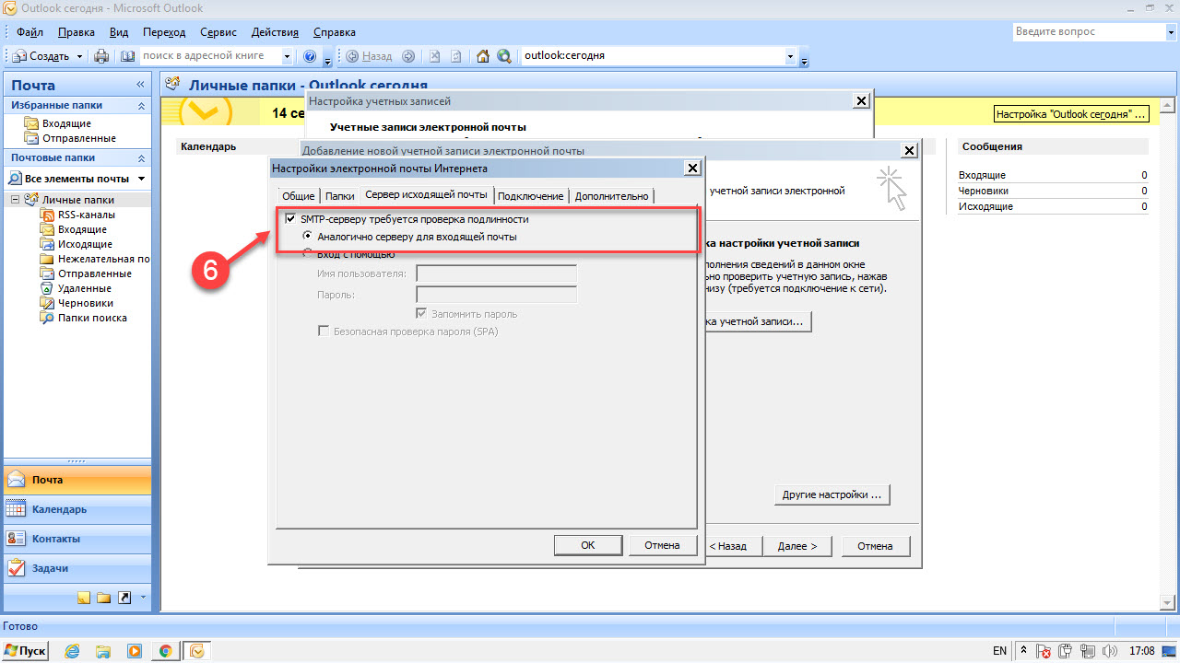Image resolution: width=1180 pixels, height=663 pixels.
Task: Click the Shortcuts icon in navigation pane
Action: point(124,598)
